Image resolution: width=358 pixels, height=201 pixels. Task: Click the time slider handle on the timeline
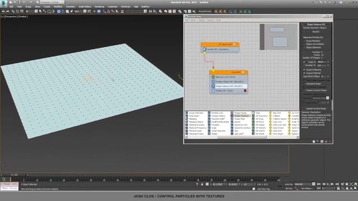pos(15,175)
